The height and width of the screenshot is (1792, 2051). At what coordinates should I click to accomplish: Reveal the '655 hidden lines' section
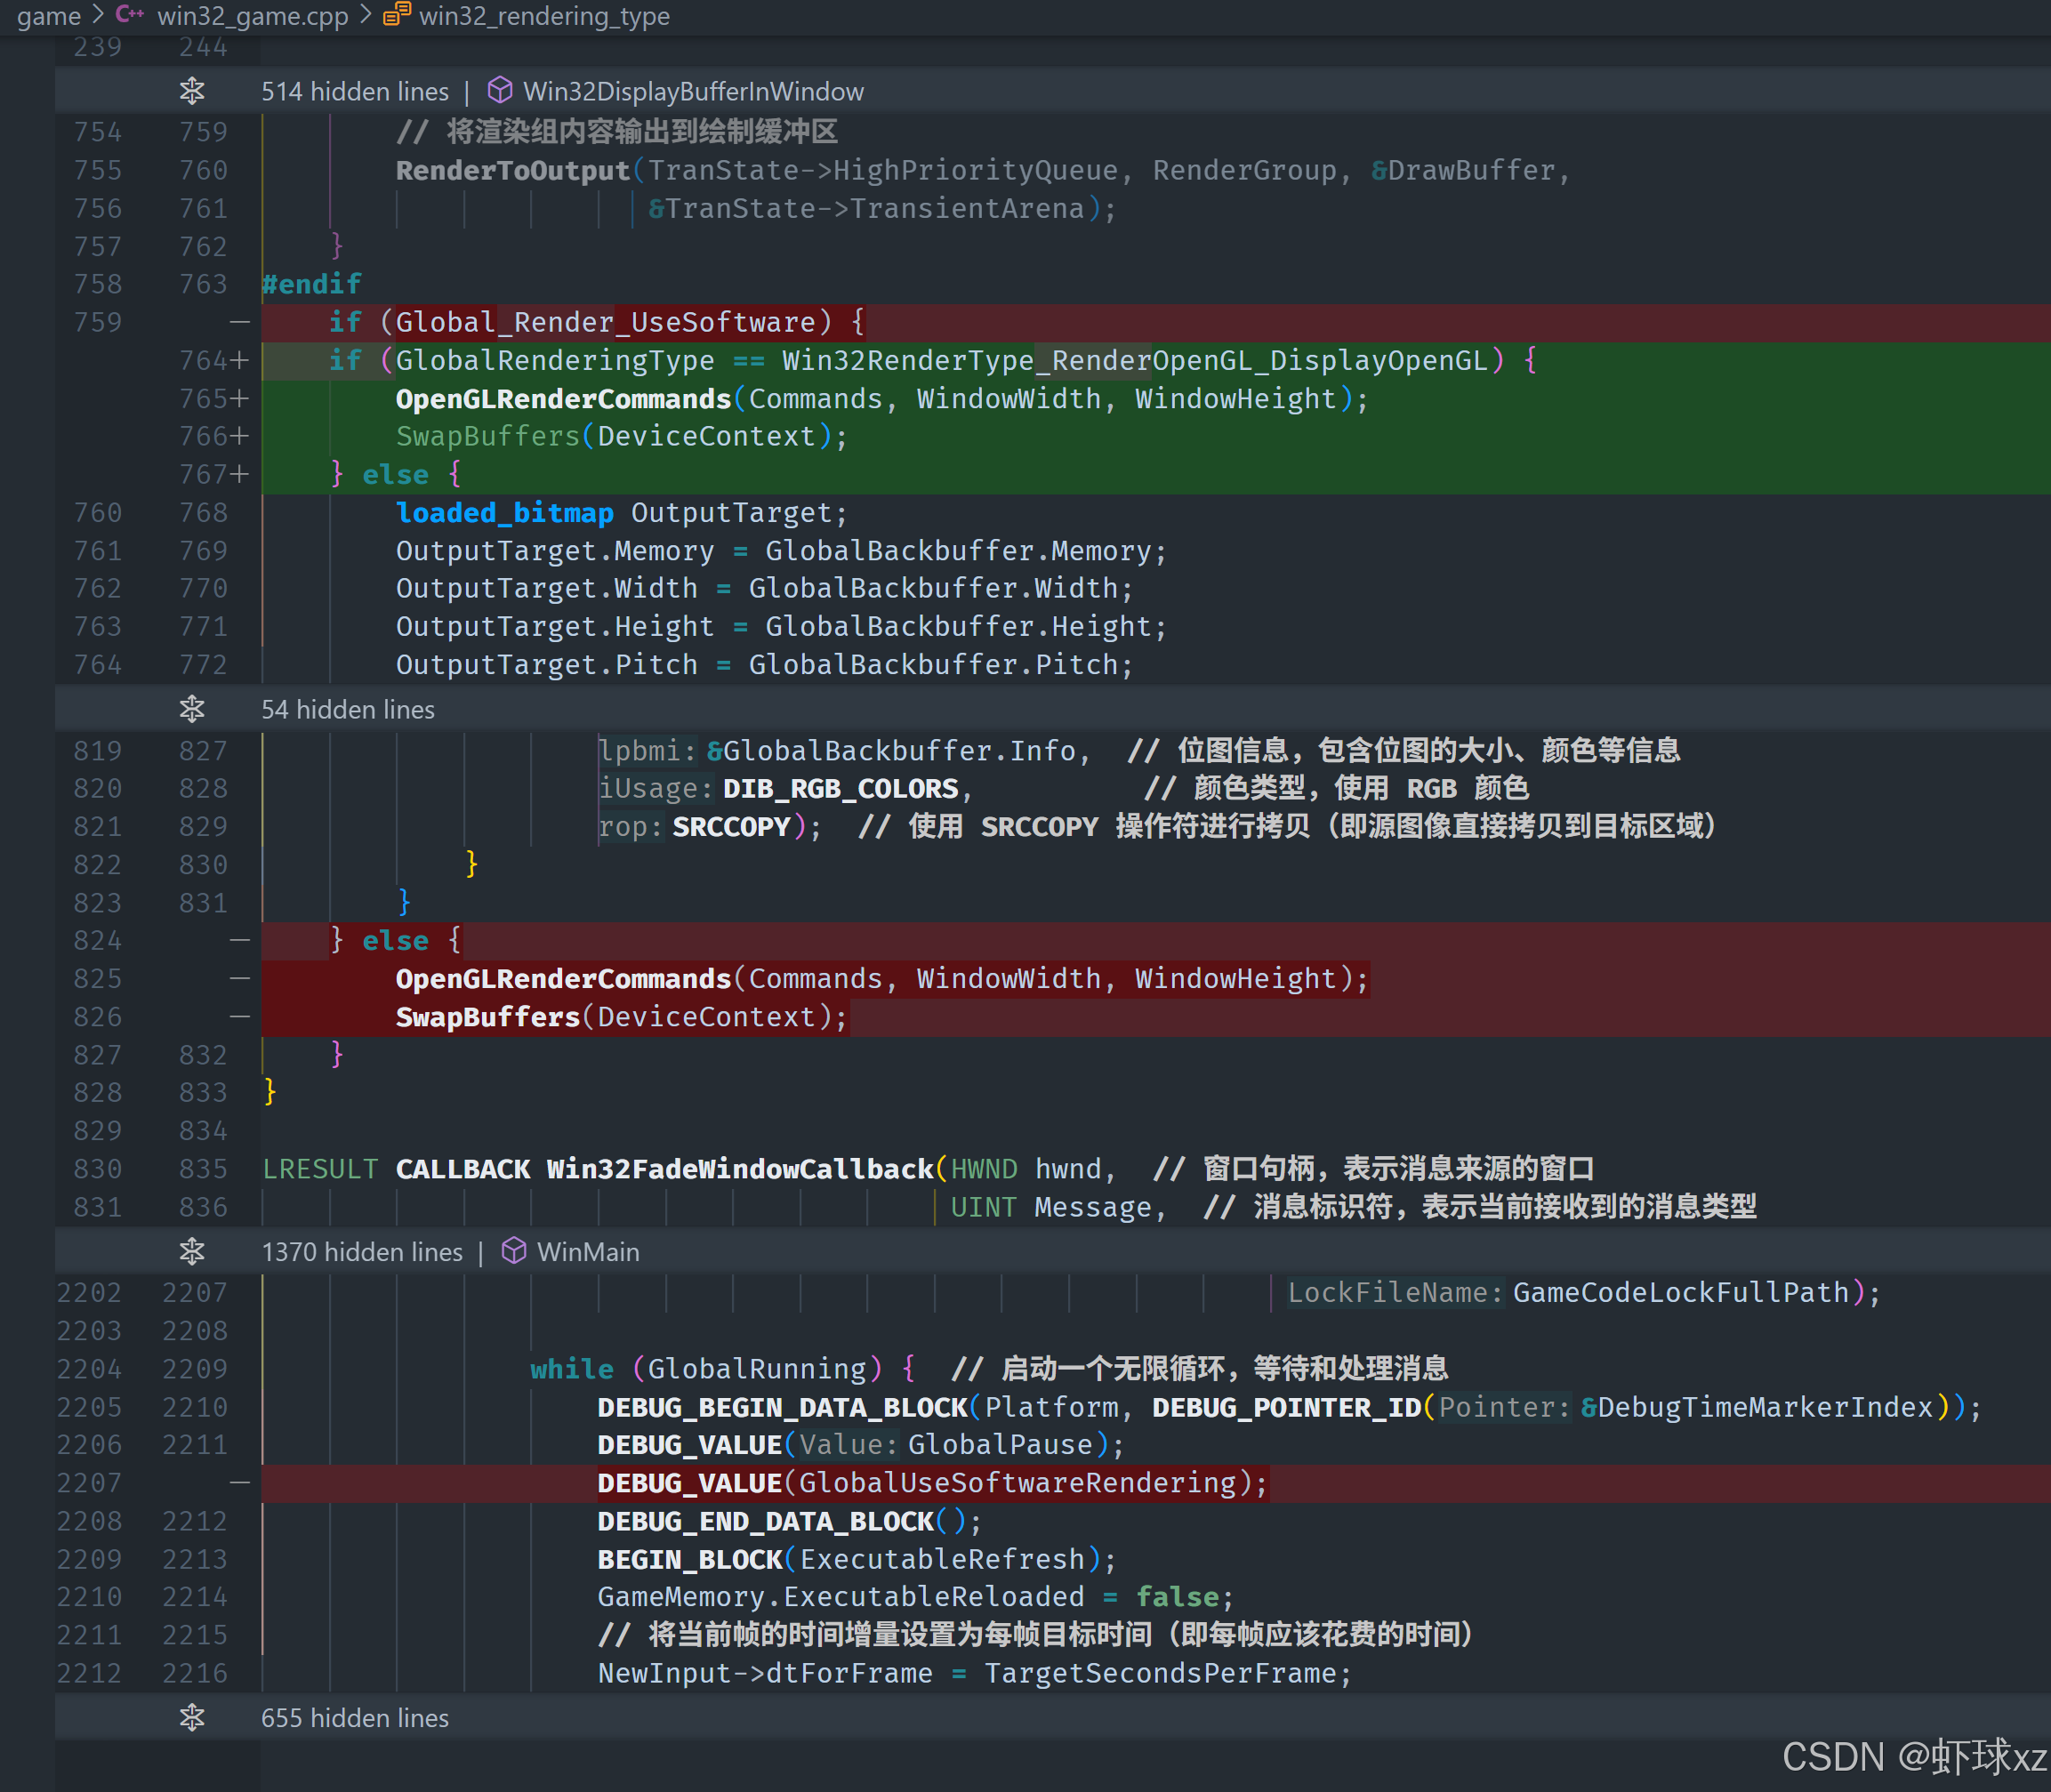[x=355, y=1717]
